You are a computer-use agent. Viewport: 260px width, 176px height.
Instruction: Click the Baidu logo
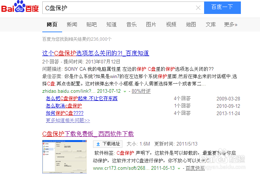20,7
